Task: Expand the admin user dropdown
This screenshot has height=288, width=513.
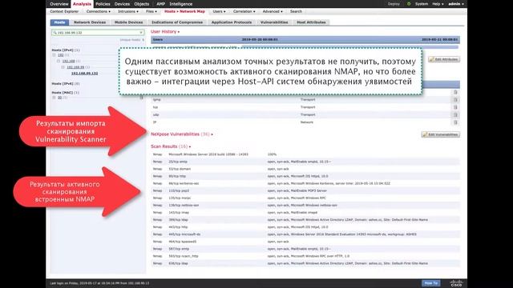Action: pyautogui.click(x=456, y=4)
